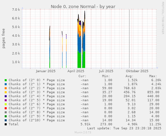Image resolution: width=166 pixels, height=136 pixels.
Task: Click the 'Januar 2025' x-axis label
Action: point(46,71)
